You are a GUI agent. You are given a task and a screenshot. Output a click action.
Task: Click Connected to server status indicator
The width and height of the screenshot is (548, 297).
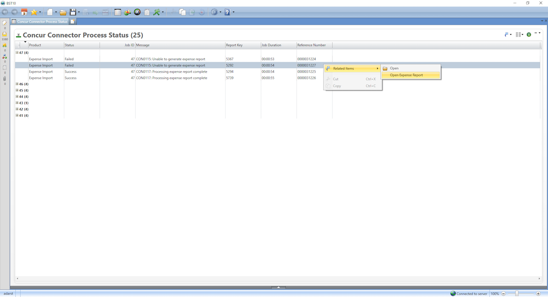469,294
